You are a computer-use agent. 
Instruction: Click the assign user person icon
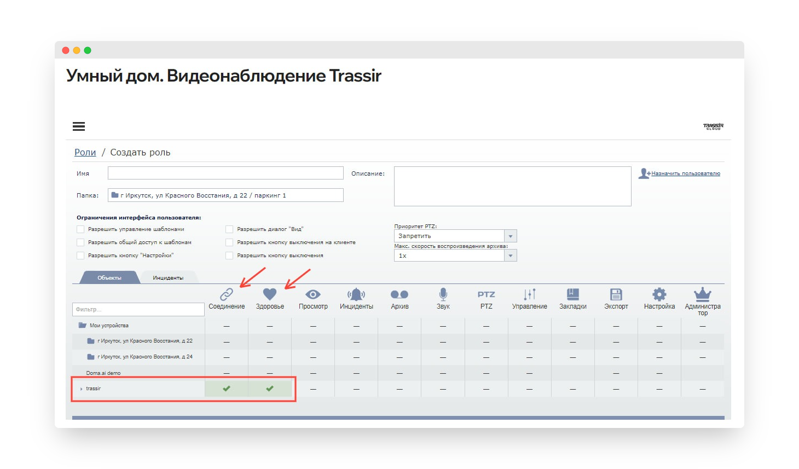(x=644, y=173)
